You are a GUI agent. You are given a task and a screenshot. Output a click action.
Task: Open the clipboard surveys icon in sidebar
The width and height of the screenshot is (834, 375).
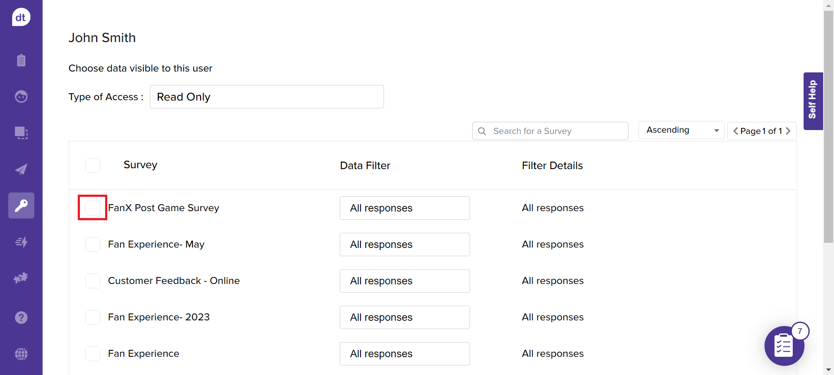[21, 60]
